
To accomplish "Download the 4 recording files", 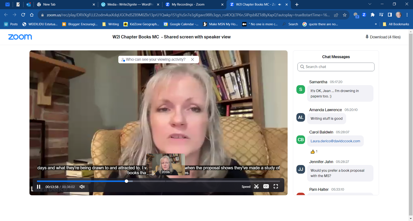I will coord(383,37).
